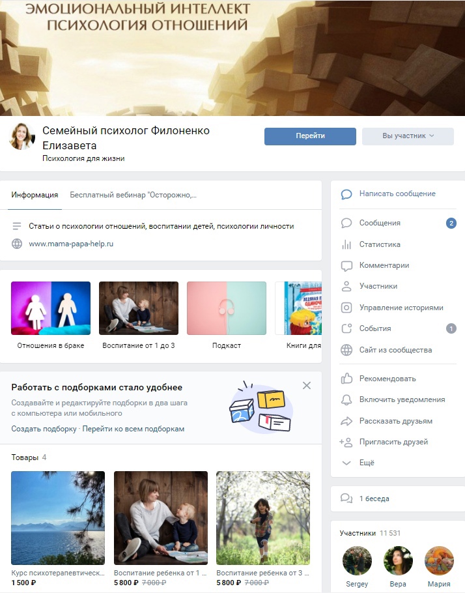Viewport: 465px width, 593px height.
Task: Click the Комментарии comment icon
Action: coord(346,266)
